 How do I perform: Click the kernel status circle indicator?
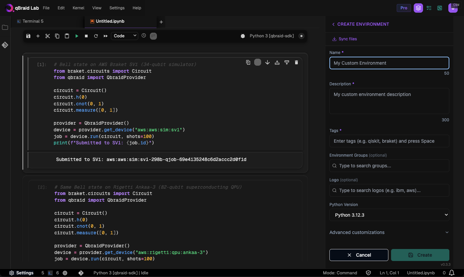pyautogui.click(x=301, y=36)
